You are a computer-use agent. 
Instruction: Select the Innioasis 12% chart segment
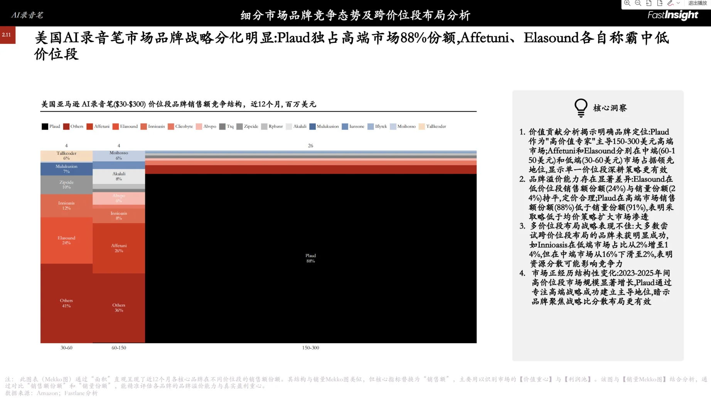tap(66, 206)
